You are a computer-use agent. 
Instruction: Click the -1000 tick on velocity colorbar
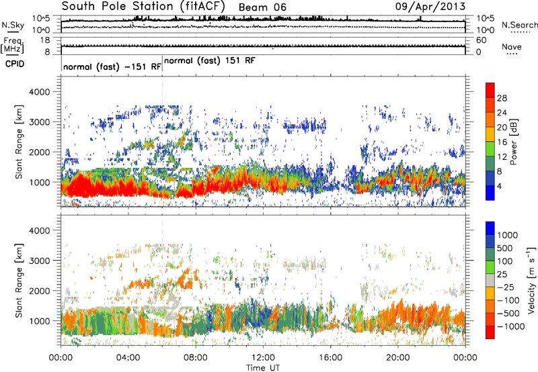click(x=511, y=326)
